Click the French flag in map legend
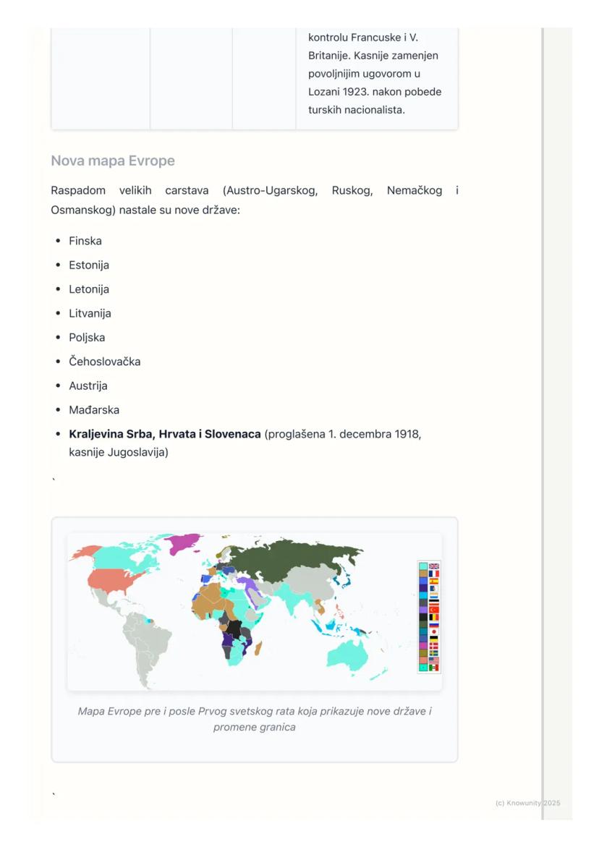The height and width of the screenshot is (847, 599). (434, 574)
